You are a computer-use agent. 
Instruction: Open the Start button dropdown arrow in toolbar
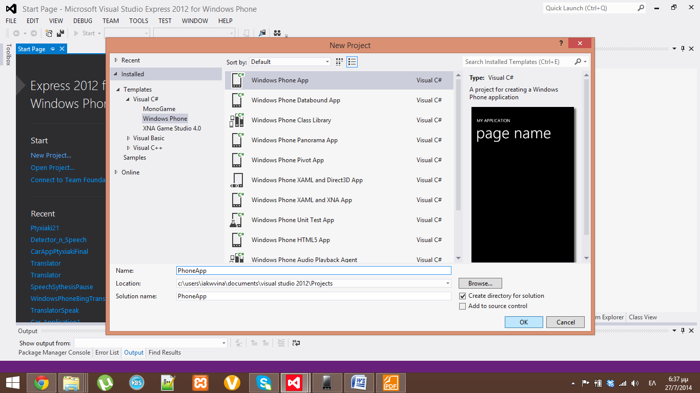pos(99,33)
